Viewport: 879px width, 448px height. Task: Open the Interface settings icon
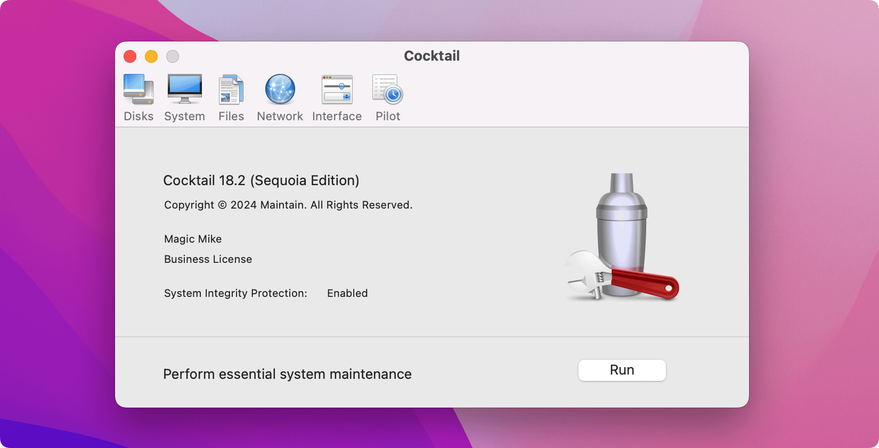coord(337,90)
